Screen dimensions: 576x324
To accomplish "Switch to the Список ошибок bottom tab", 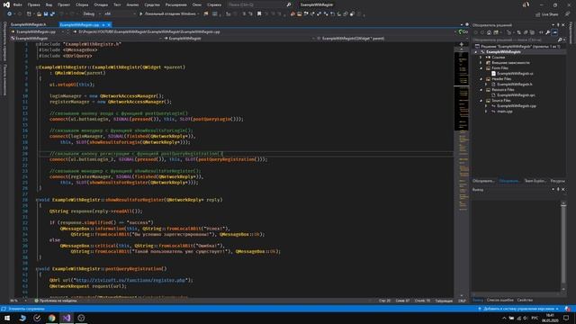I will coord(500,300).
